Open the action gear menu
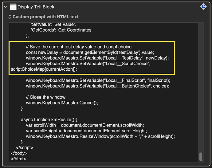This screenshot has width=212, height=168. (x=203, y=6)
